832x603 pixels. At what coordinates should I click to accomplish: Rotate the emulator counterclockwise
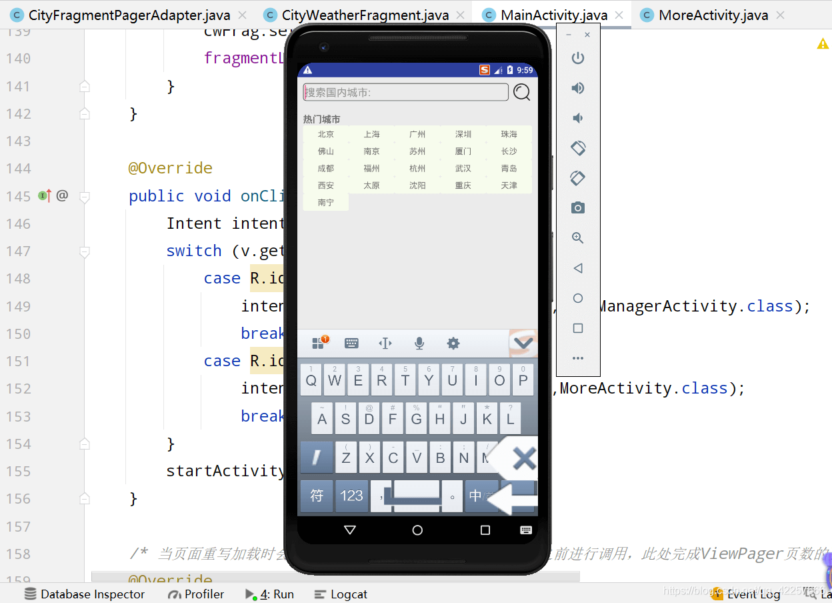pyautogui.click(x=577, y=148)
